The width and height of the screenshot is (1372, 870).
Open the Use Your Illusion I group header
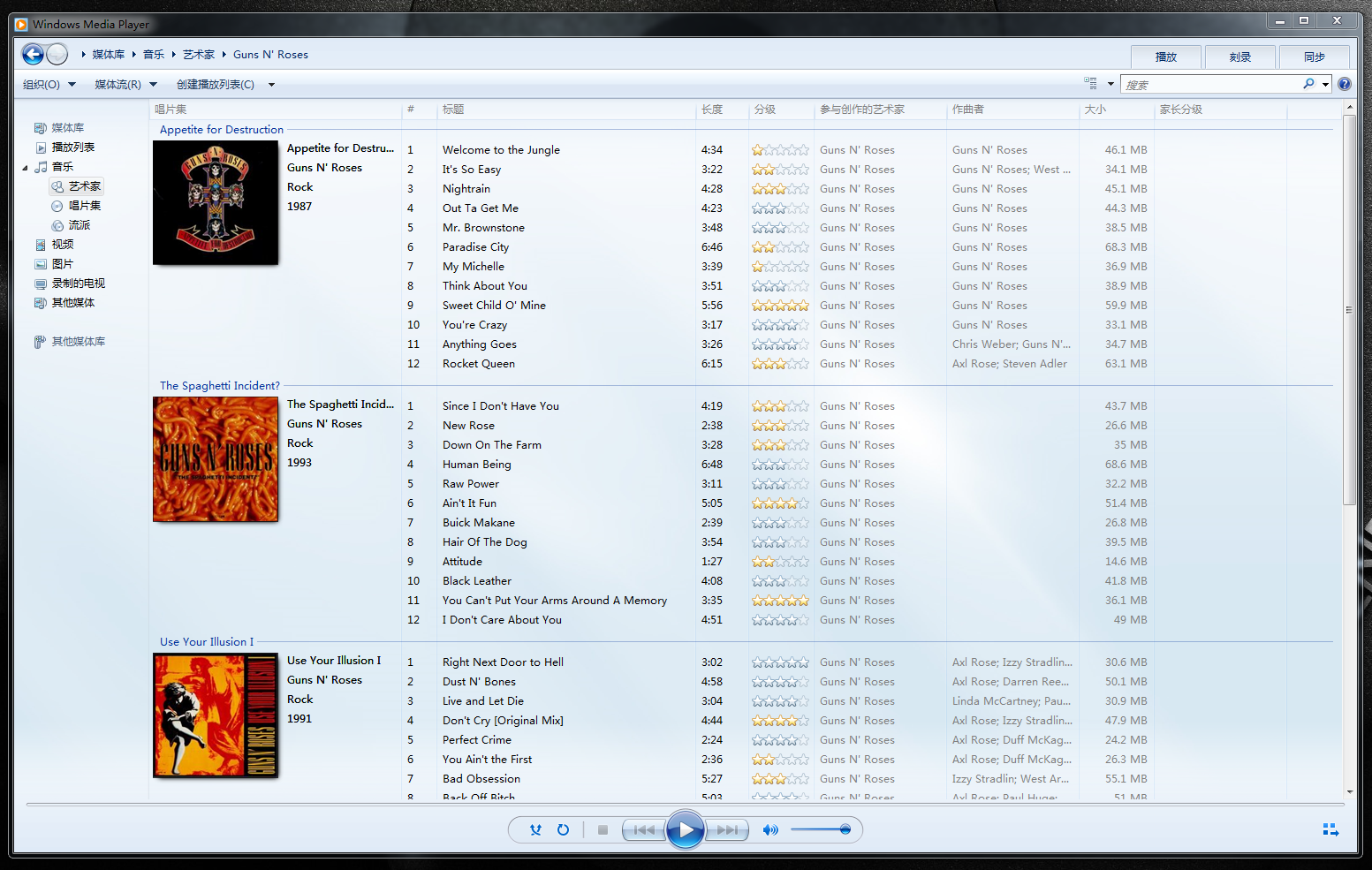click(x=207, y=642)
